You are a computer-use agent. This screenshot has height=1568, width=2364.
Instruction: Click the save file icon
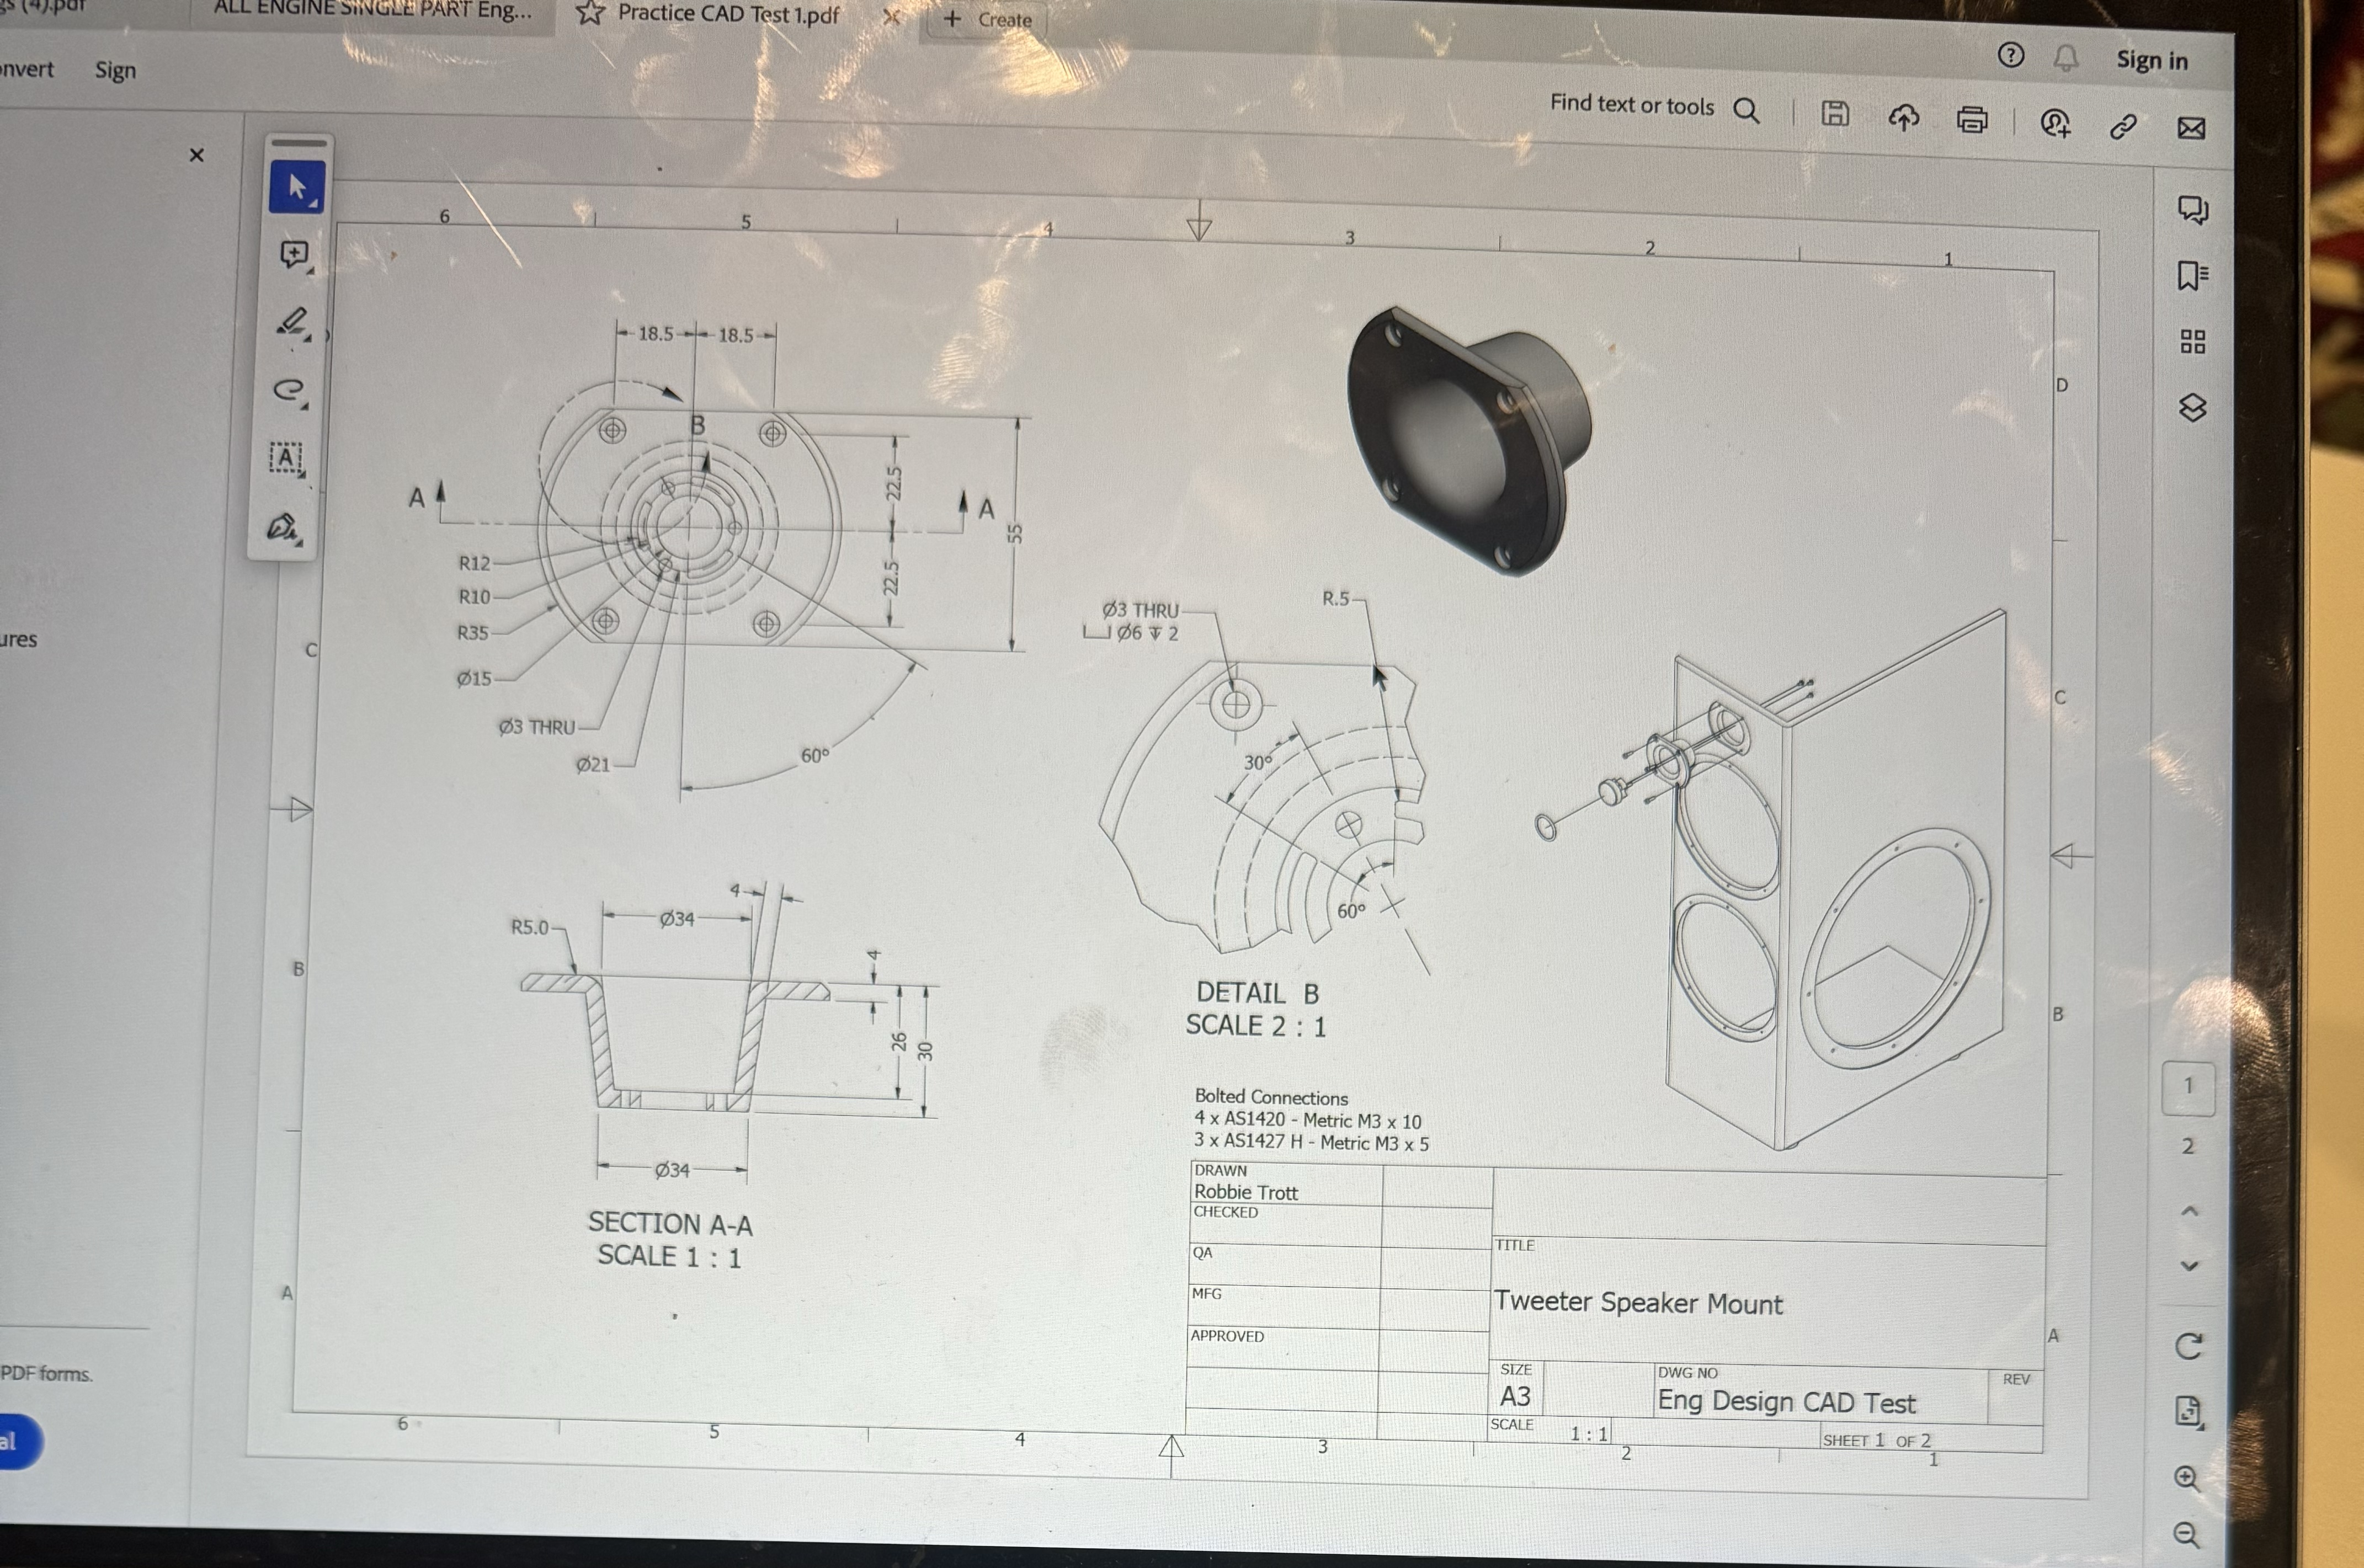pyautogui.click(x=1834, y=114)
